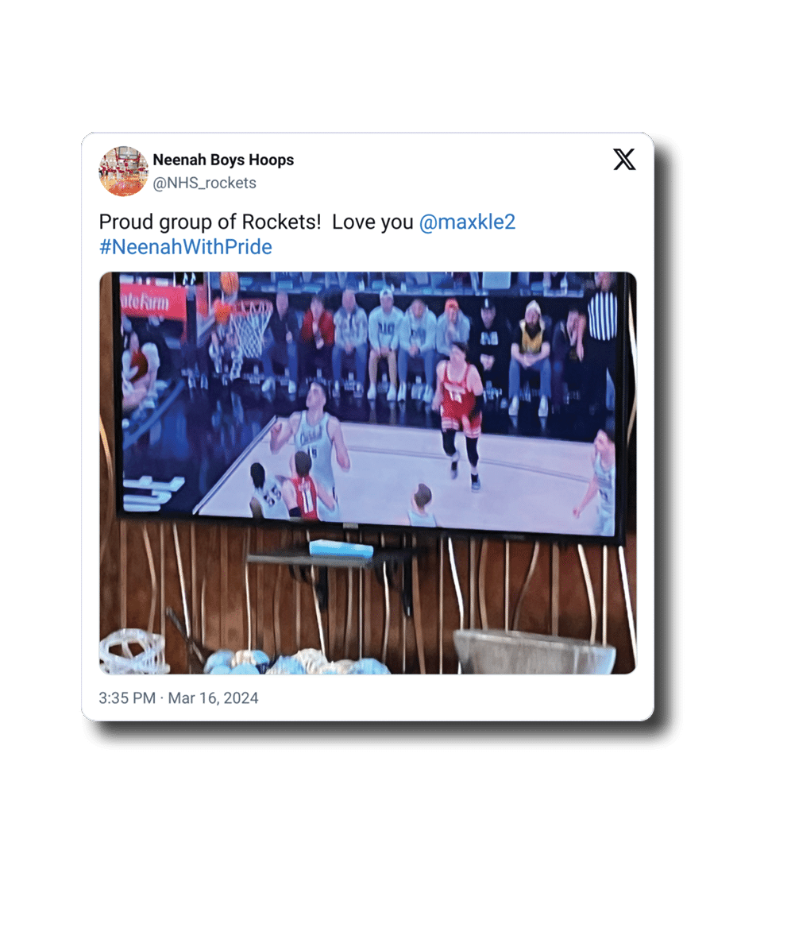The image size is (791, 935).
Task: Click the 'Love you' text in the tweet
Action: coord(372,222)
